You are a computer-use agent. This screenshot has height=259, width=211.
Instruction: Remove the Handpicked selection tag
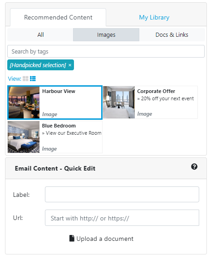(x=70, y=65)
